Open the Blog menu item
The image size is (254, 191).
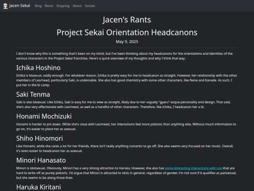pos(38,6)
